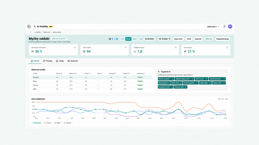259x145 pixels.
Task: Click the app logo in the header
Action: 29,26
